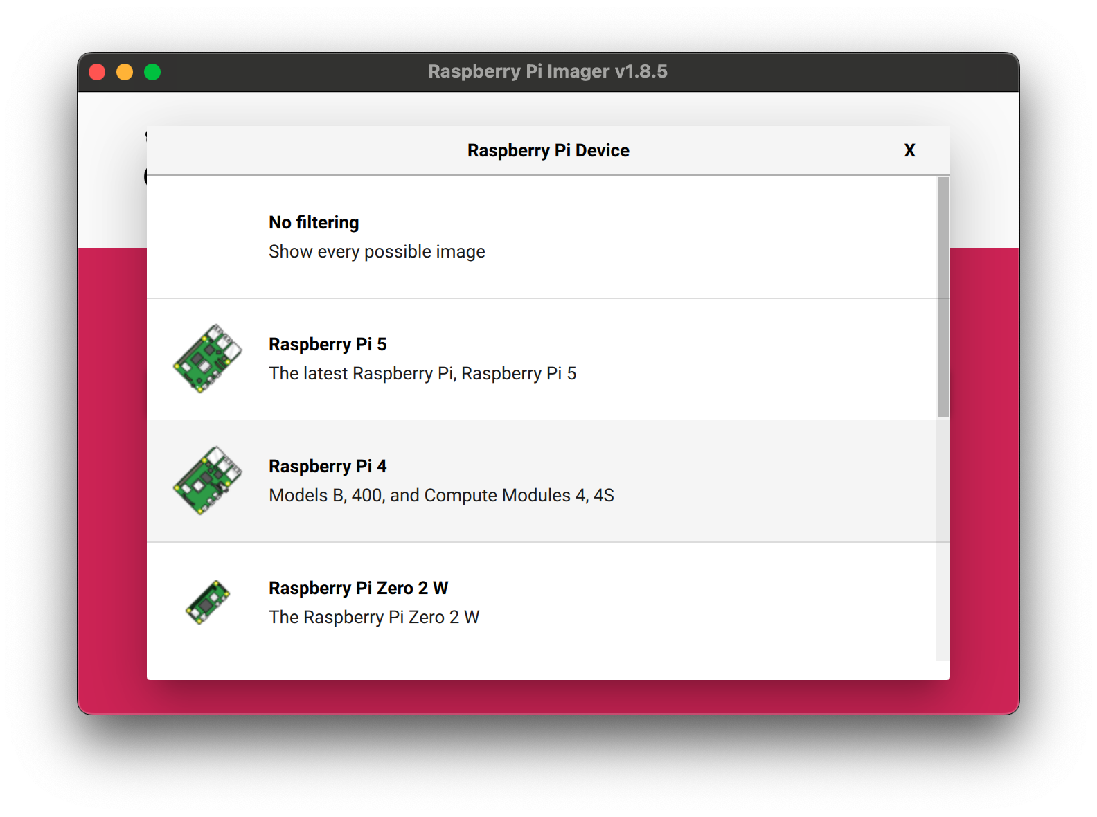Image resolution: width=1097 pixels, height=817 pixels.
Task: Select the No filtering option
Action: point(314,222)
